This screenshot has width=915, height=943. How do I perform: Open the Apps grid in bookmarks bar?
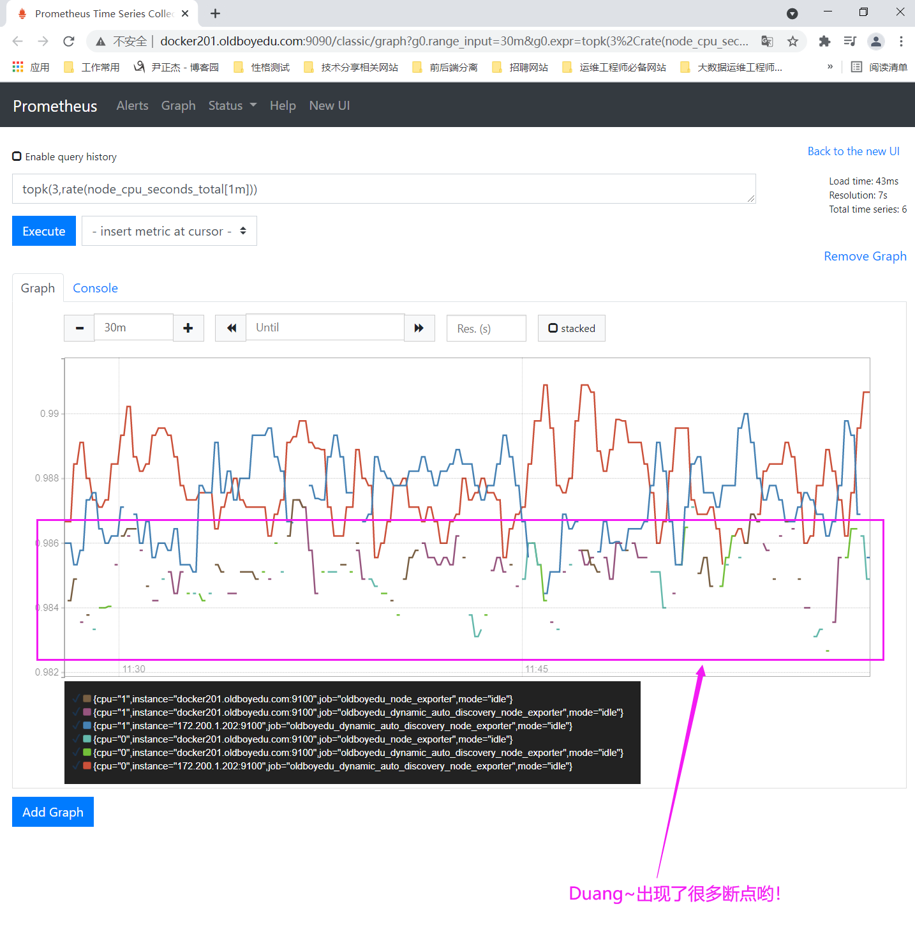pyautogui.click(x=31, y=67)
